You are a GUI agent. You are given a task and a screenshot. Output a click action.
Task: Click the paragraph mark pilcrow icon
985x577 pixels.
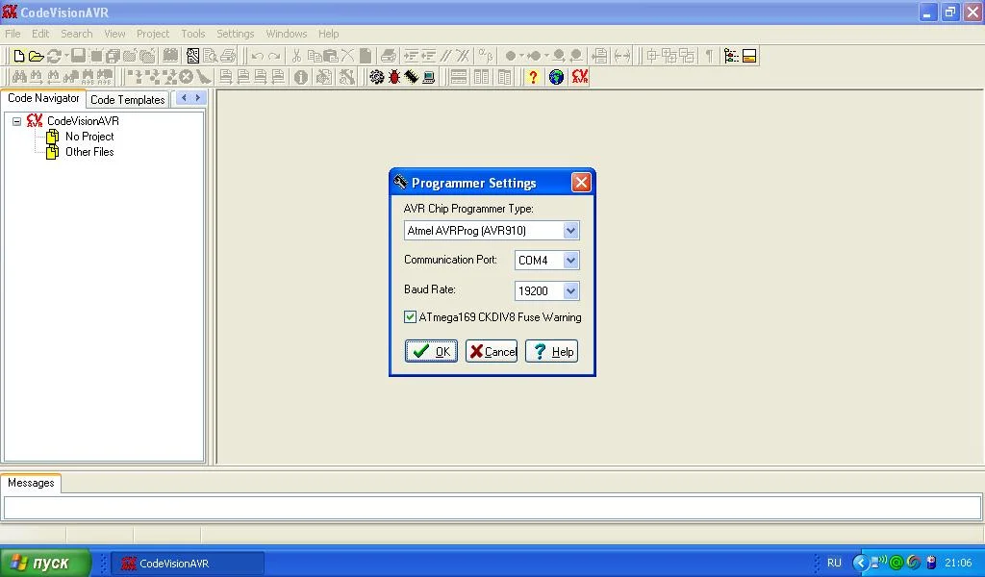point(709,57)
